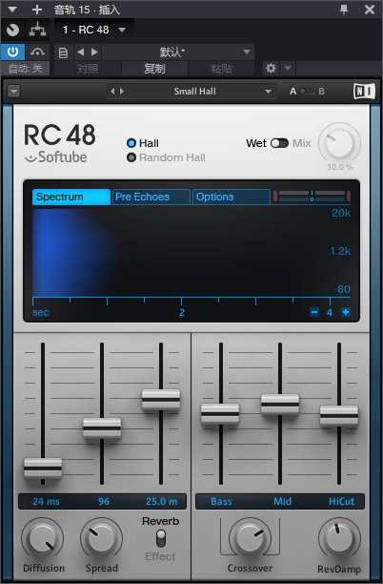Increase time scale with plus button
383x584 pixels.
pos(346,312)
